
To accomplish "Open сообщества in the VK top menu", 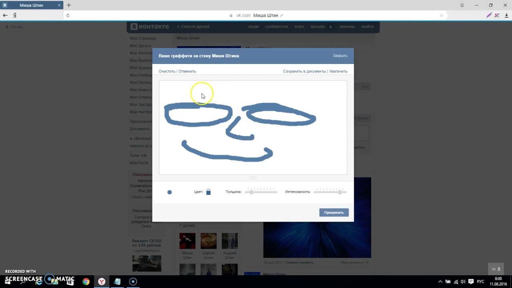I will pos(276,26).
